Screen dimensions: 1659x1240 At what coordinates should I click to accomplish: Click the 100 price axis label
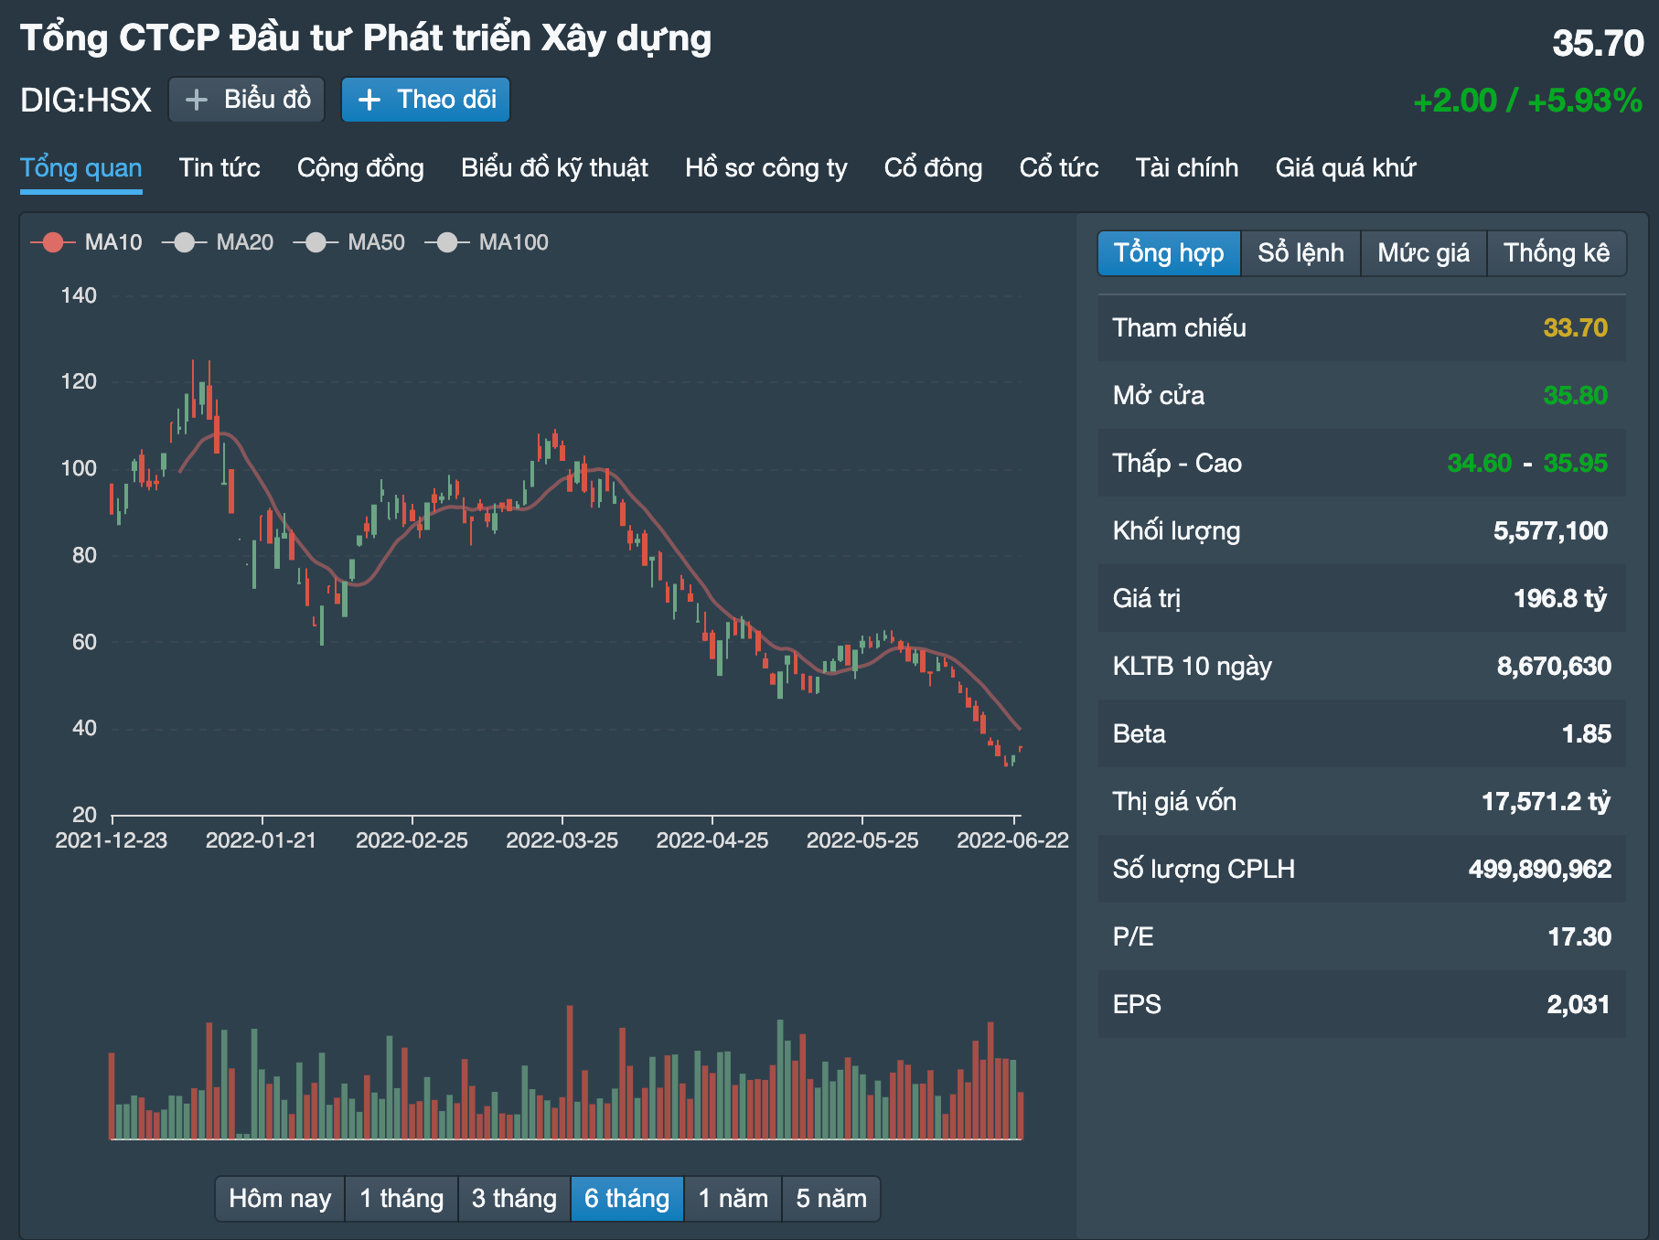pyautogui.click(x=79, y=468)
